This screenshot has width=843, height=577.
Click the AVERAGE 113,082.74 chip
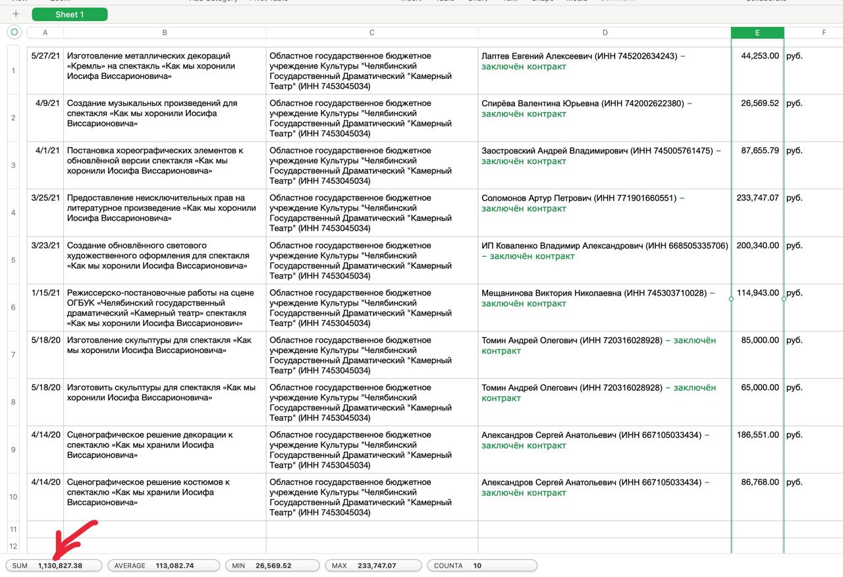[163, 565]
